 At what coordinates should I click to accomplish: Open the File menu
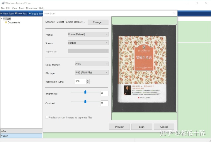(x=3, y=8)
